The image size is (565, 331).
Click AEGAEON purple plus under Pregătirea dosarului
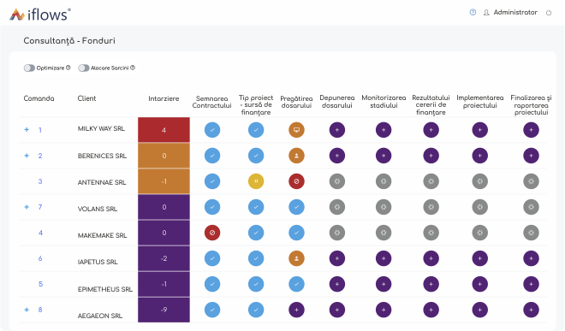tap(296, 310)
